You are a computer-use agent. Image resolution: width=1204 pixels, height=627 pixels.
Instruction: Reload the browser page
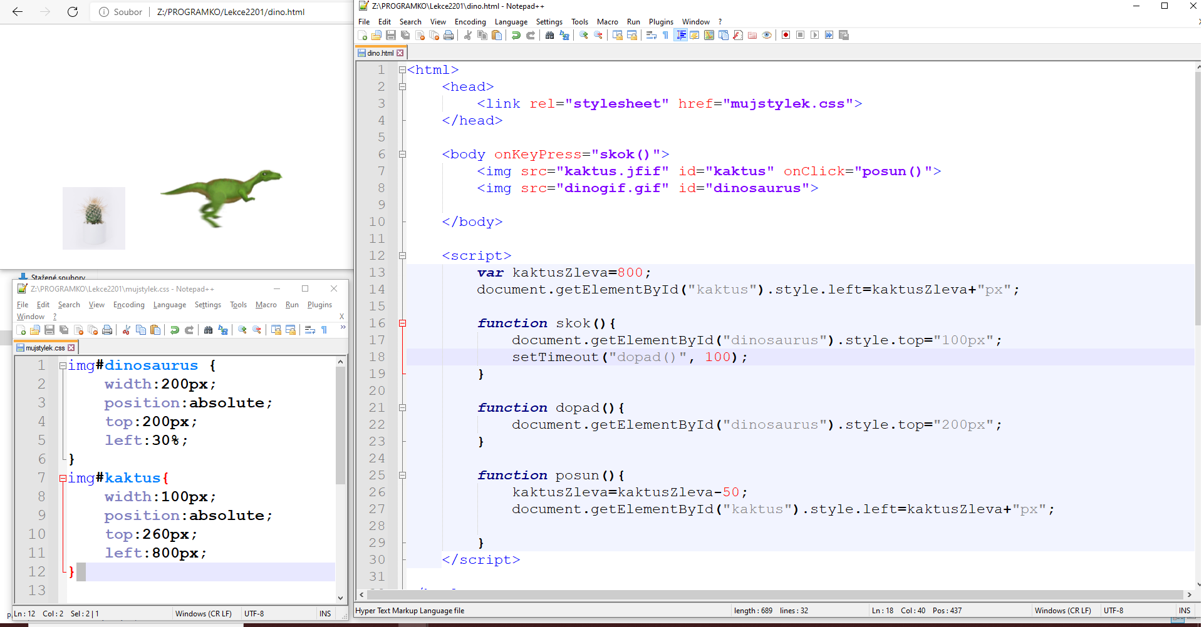click(73, 12)
